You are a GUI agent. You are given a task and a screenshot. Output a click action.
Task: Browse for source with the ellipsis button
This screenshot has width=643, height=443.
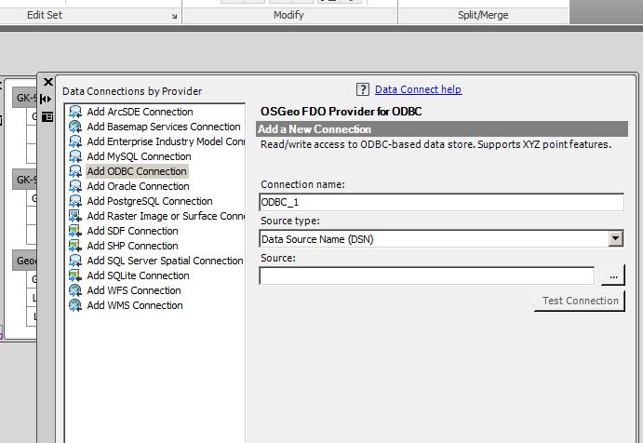click(x=611, y=276)
